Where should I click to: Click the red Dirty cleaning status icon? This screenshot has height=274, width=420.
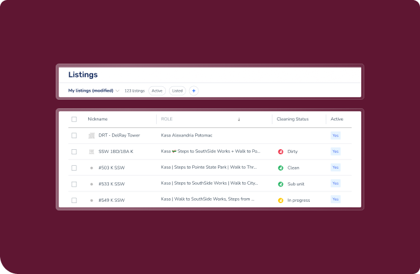(x=280, y=151)
